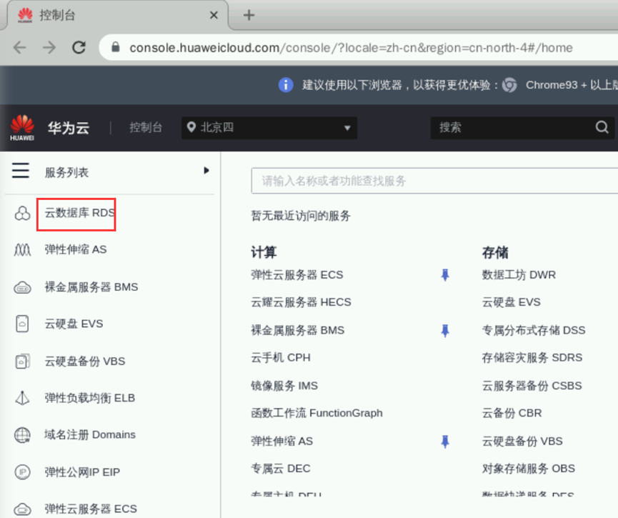Open 云耀云服务器 HECS

301,302
